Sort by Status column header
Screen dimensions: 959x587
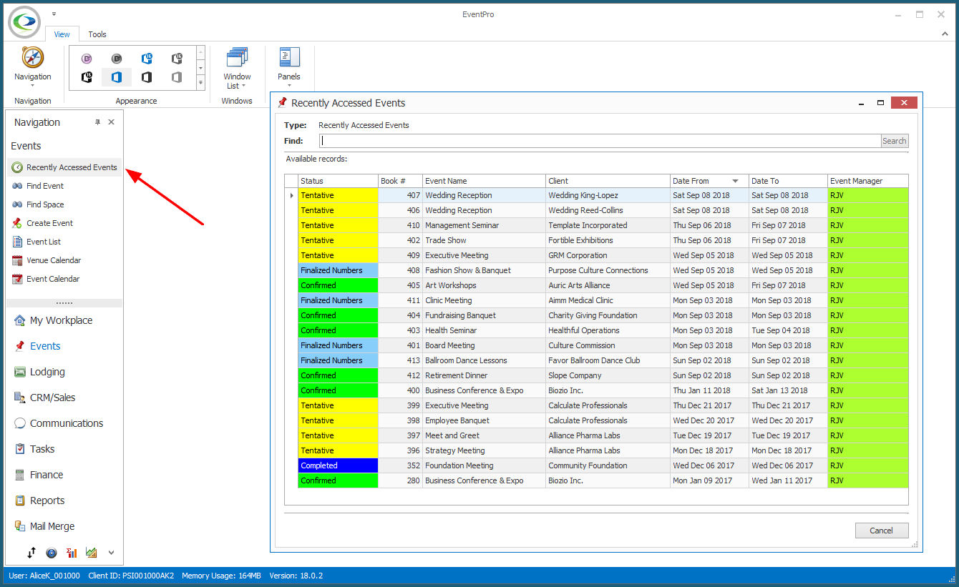click(338, 181)
